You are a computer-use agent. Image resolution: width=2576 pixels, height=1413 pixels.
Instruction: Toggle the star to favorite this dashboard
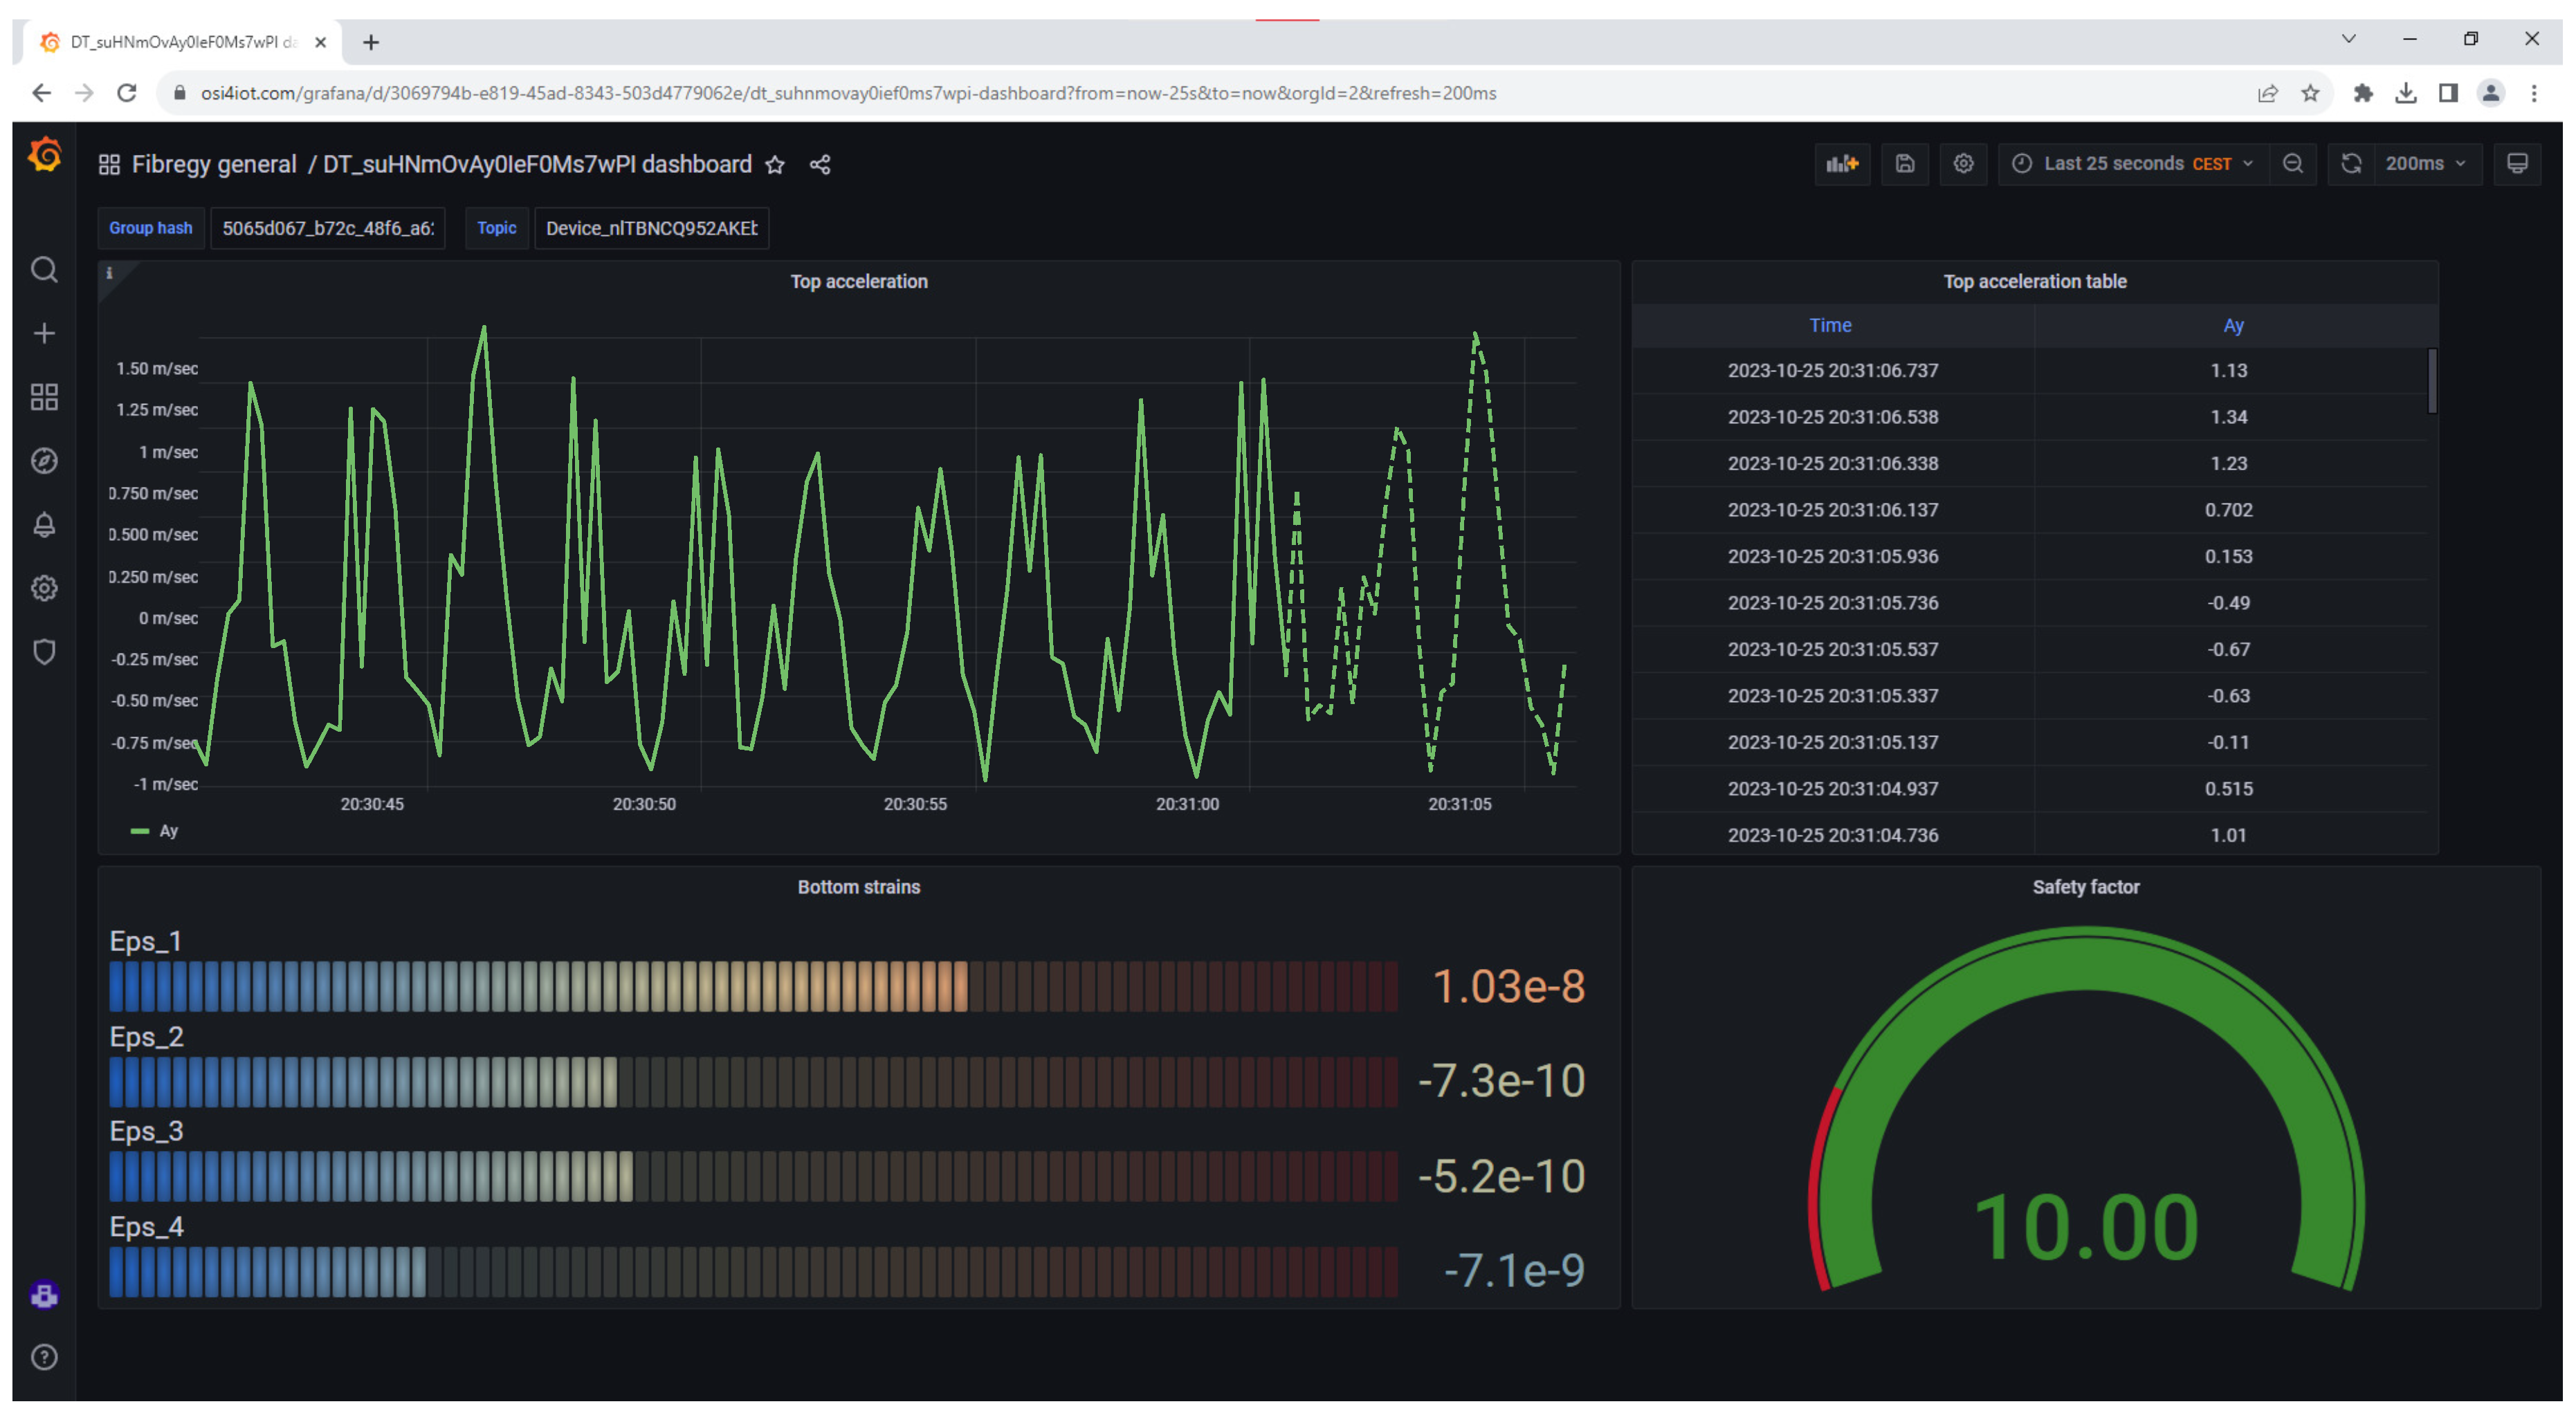[781, 164]
